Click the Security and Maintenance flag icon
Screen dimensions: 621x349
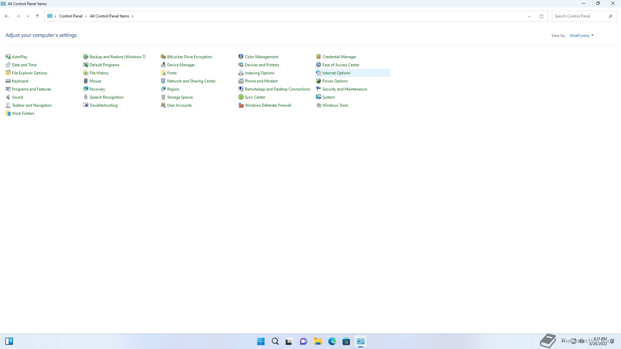click(x=319, y=89)
